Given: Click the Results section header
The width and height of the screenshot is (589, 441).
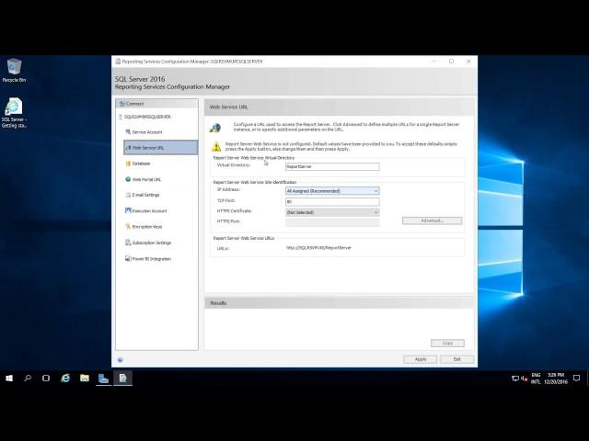Looking at the screenshot, I should [x=339, y=303].
